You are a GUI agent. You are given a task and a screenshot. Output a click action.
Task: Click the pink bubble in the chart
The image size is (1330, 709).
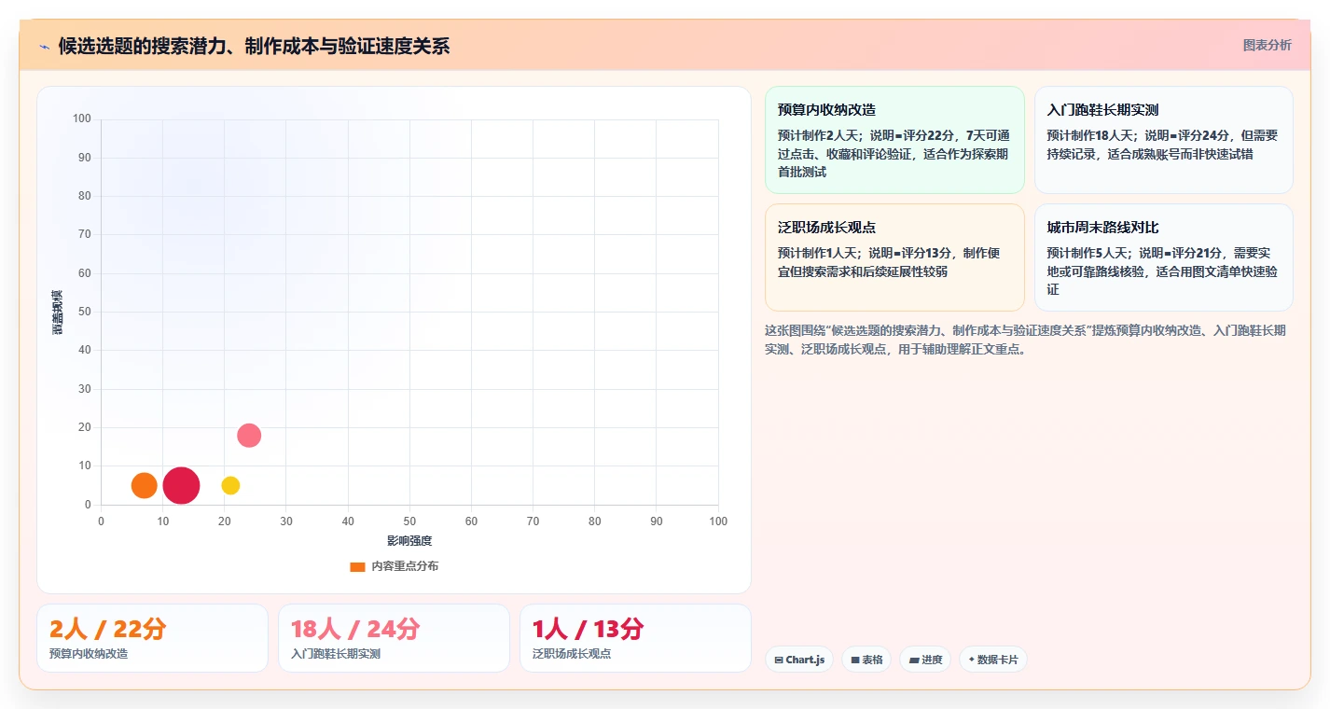pos(249,436)
